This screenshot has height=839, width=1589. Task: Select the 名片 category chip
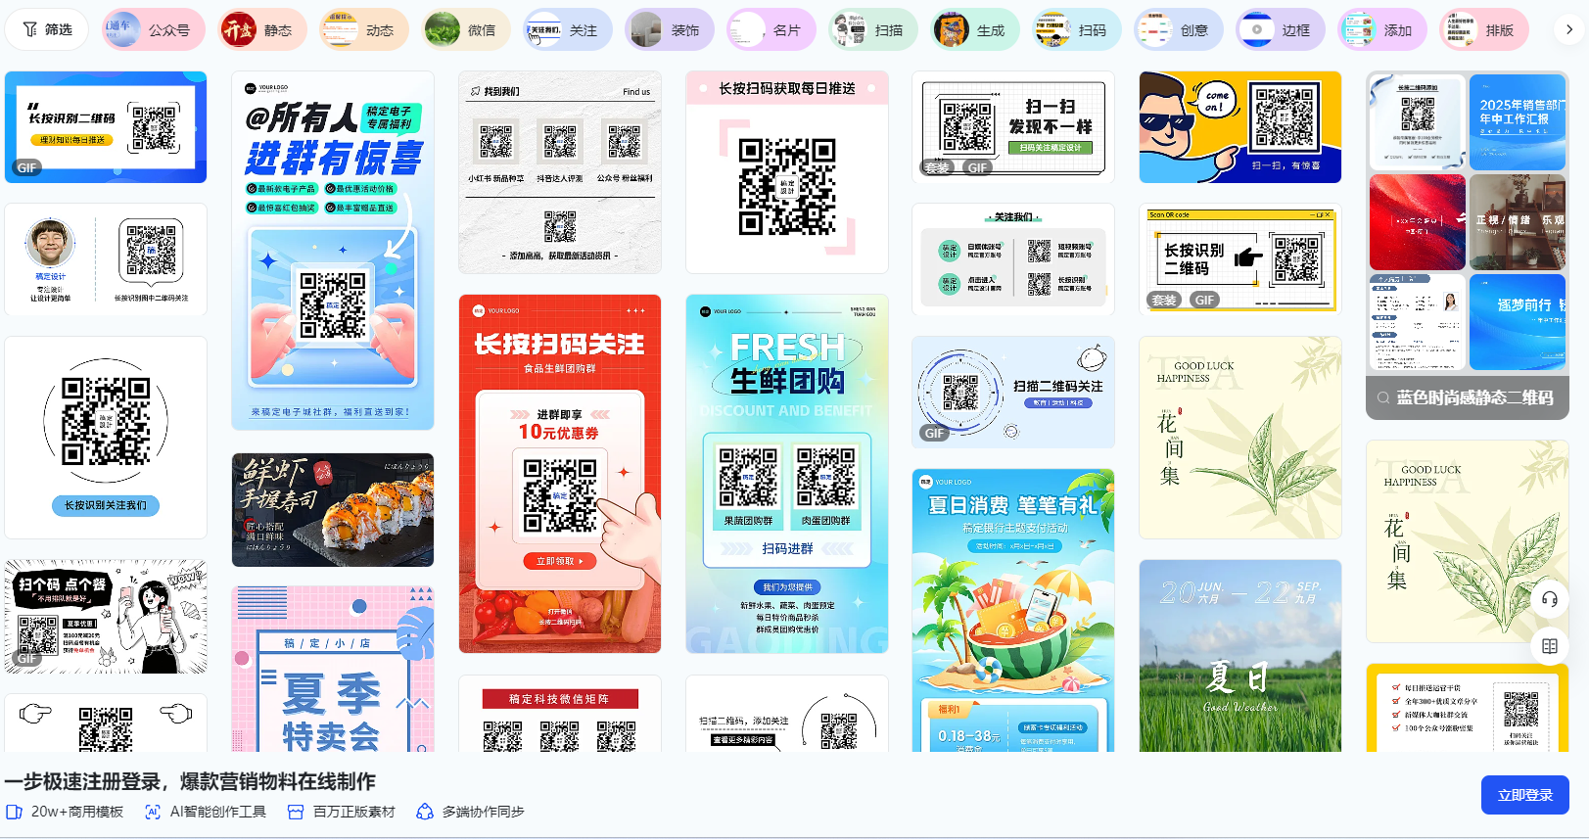click(x=771, y=29)
